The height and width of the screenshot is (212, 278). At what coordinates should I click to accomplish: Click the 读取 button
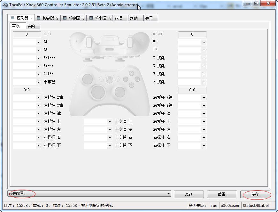tap(189, 194)
